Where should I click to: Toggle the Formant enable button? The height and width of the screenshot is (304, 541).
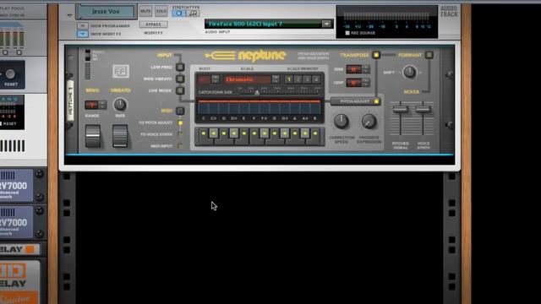pyautogui.click(x=429, y=55)
